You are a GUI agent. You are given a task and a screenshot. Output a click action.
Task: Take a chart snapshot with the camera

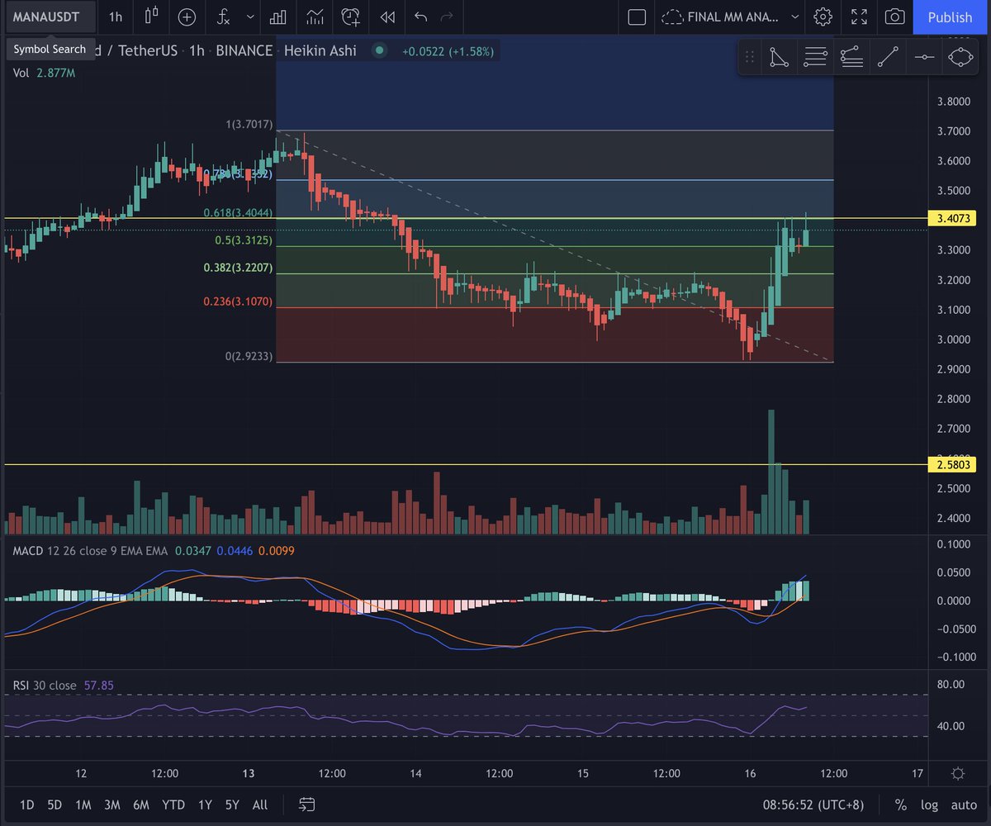tap(894, 17)
